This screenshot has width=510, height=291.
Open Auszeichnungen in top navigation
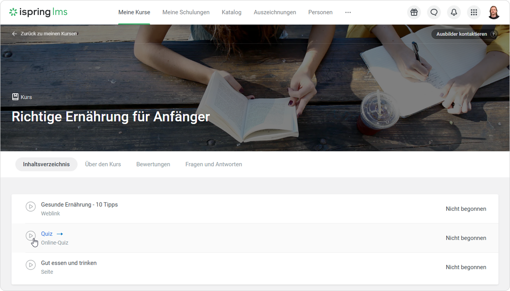tap(275, 12)
